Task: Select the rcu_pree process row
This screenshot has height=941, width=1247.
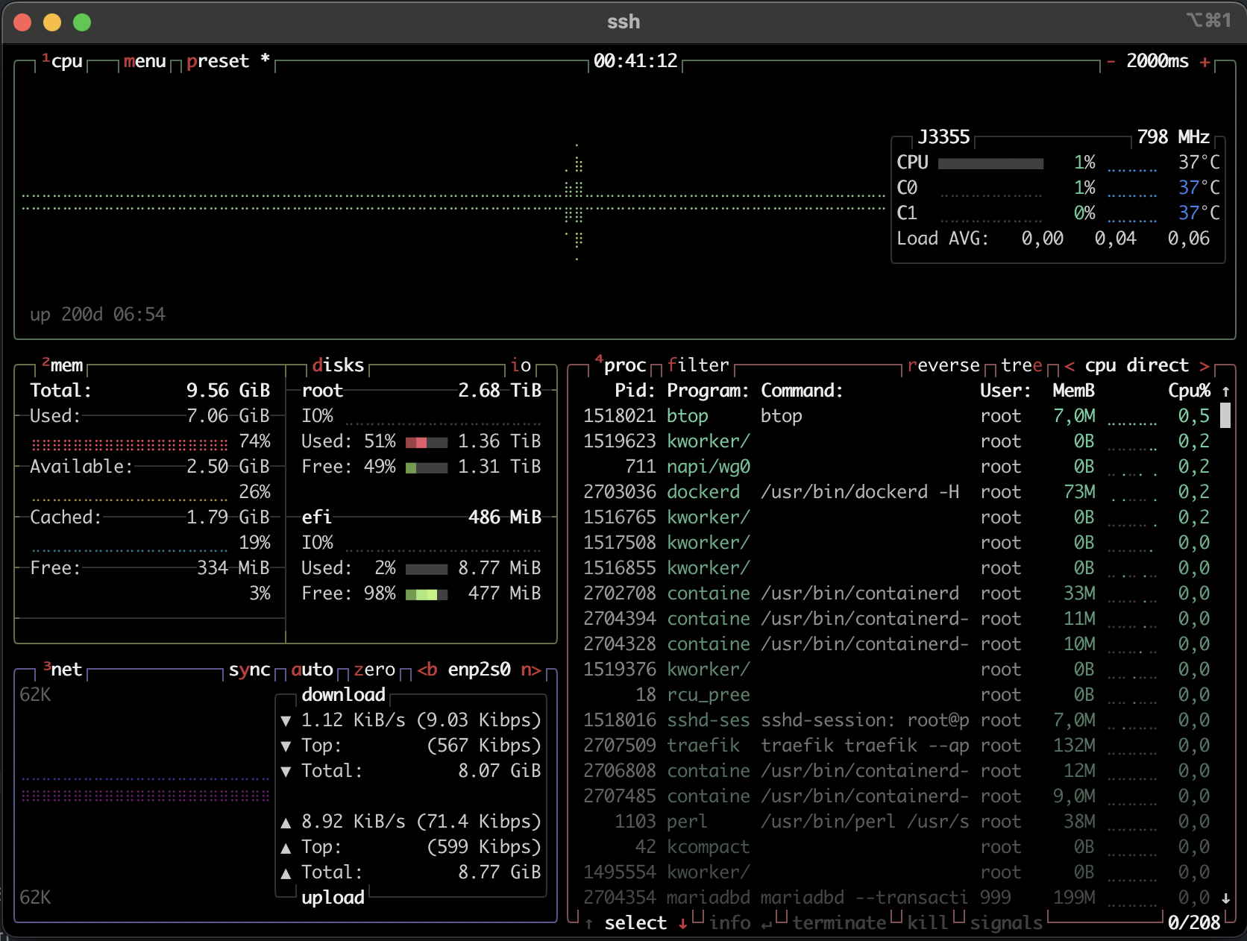Action: [897, 695]
